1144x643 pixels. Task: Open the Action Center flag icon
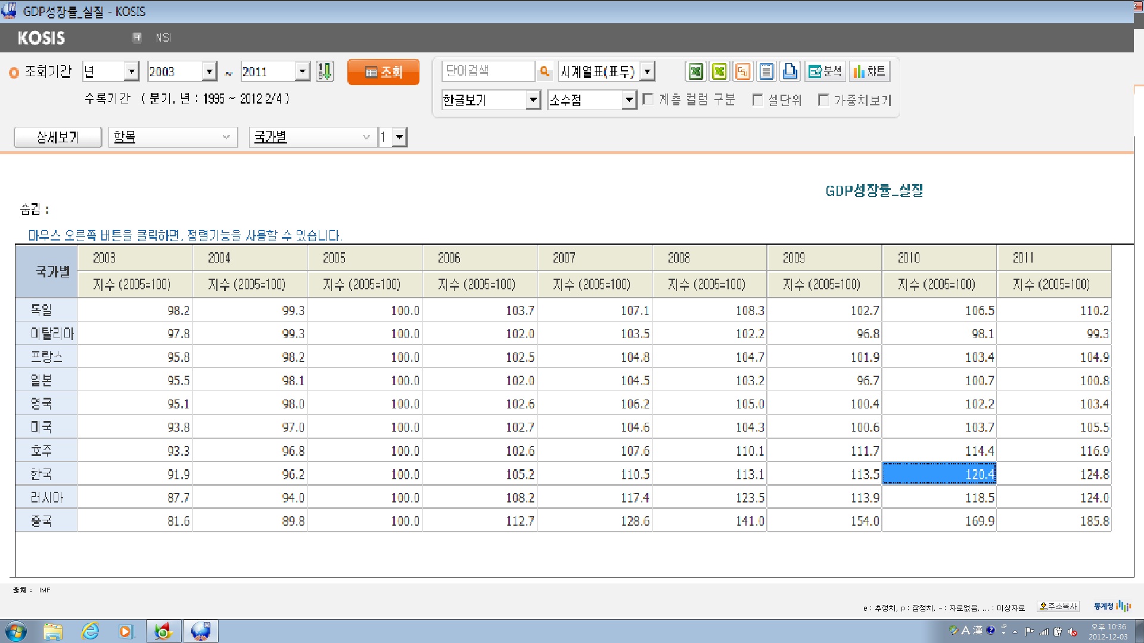(1030, 632)
